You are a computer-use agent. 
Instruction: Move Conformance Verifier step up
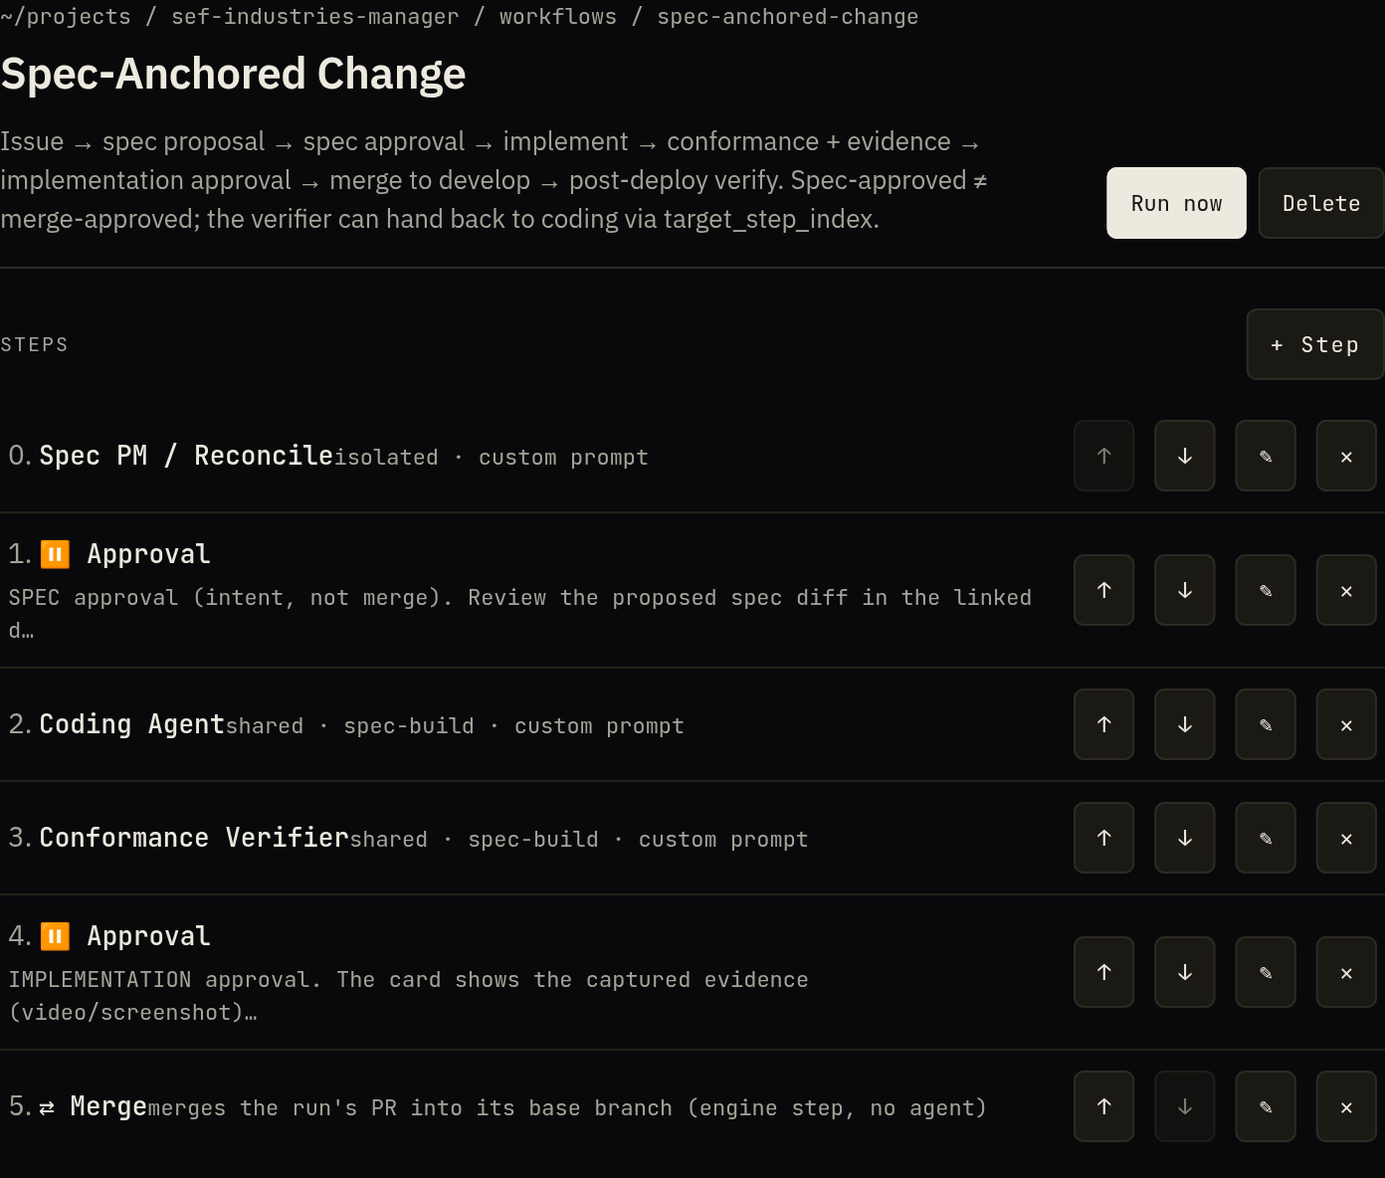(1103, 838)
